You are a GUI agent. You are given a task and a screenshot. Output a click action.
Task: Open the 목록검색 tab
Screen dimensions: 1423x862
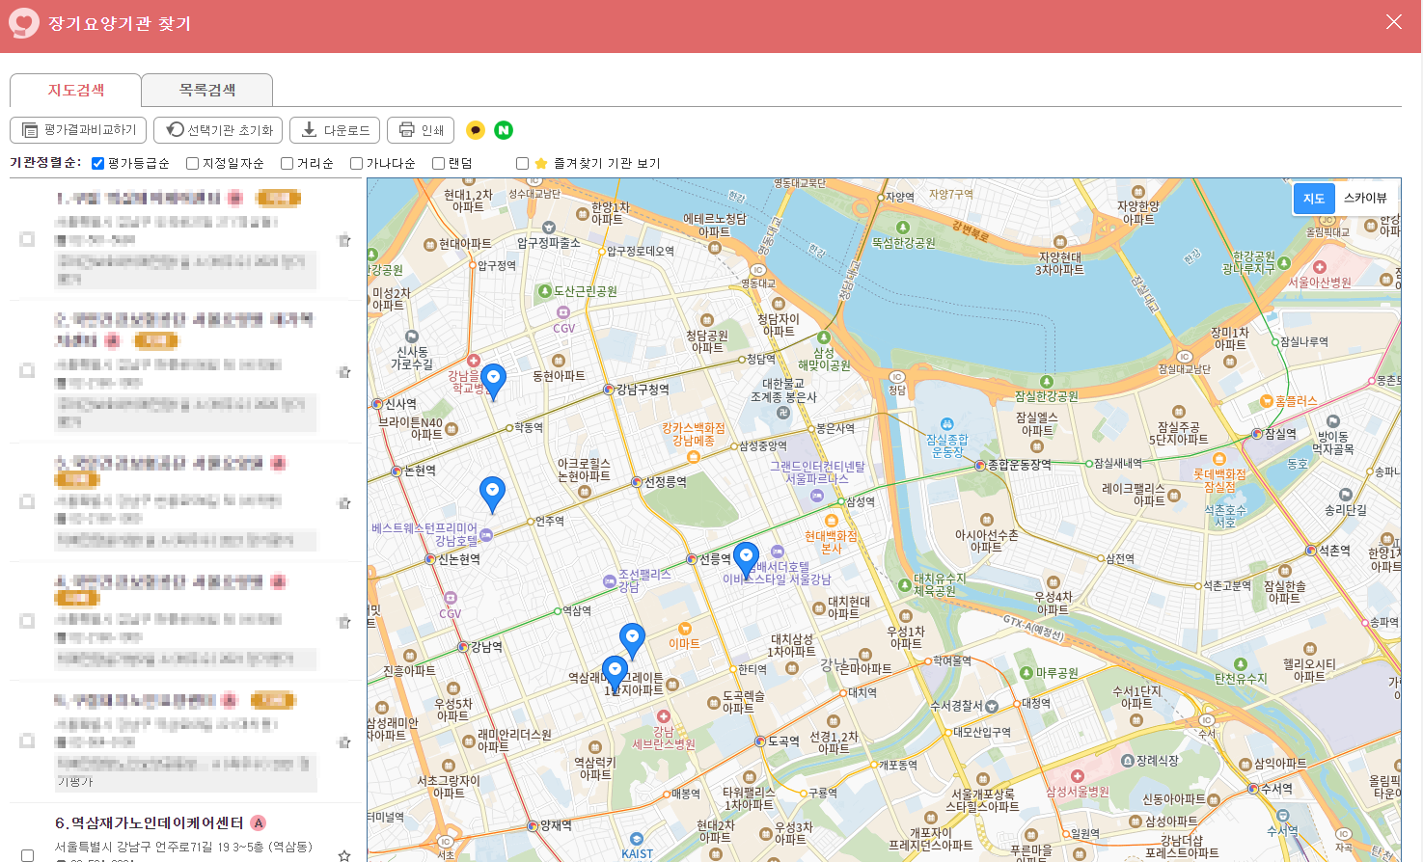pos(207,91)
